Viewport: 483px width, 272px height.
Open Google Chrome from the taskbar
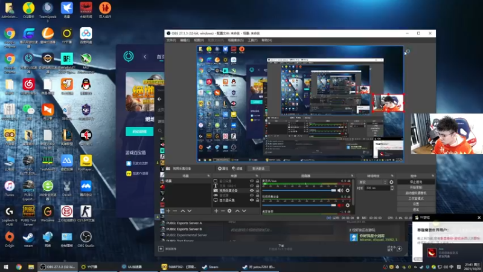coord(19,267)
